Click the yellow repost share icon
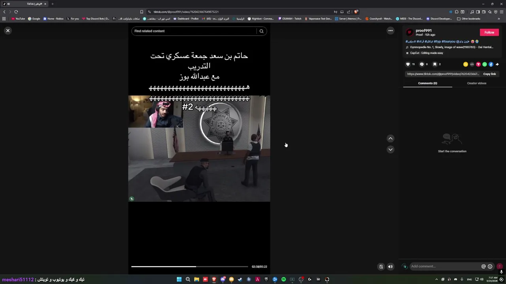The height and width of the screenshot is (284, 506). [466, 64]
